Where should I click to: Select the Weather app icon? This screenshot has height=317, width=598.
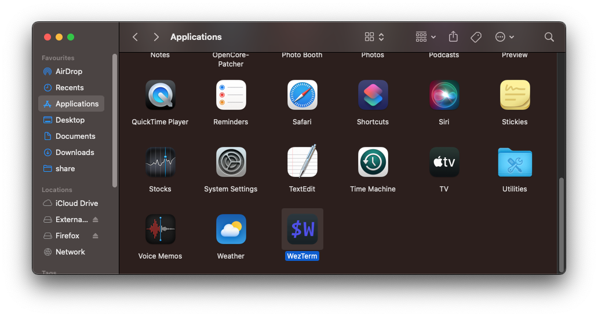tap(231, 230)
